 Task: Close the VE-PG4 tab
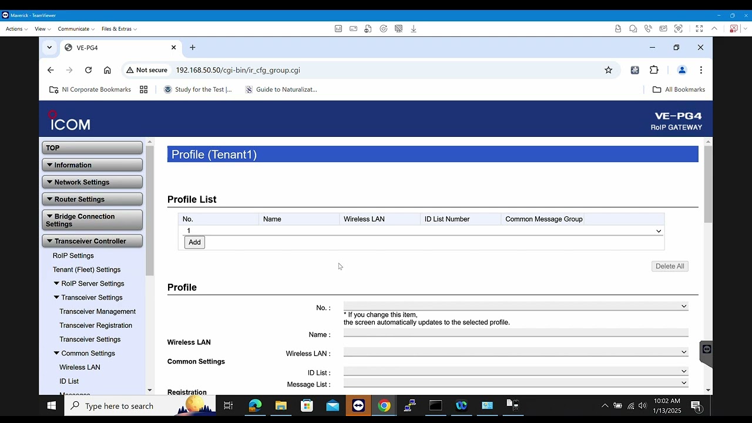tap(173, 48)
